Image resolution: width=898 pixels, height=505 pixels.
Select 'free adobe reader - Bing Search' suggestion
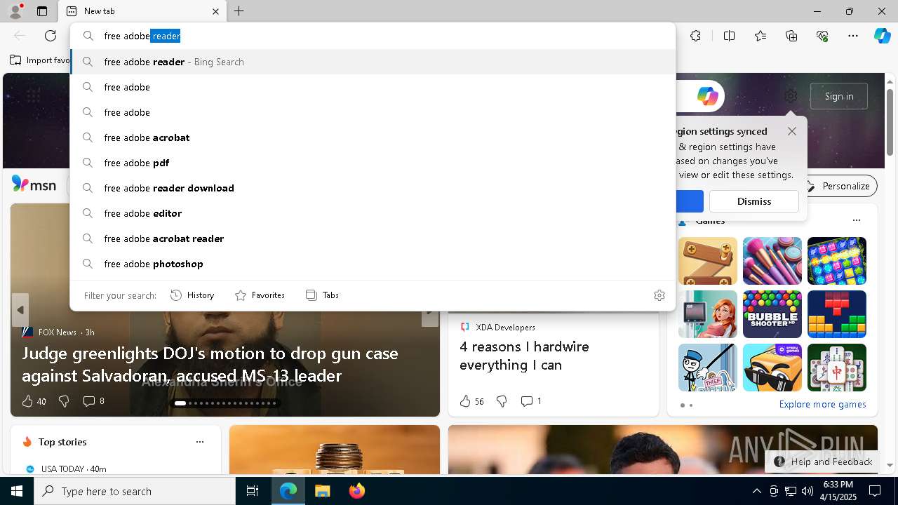(x=373, y=62)
